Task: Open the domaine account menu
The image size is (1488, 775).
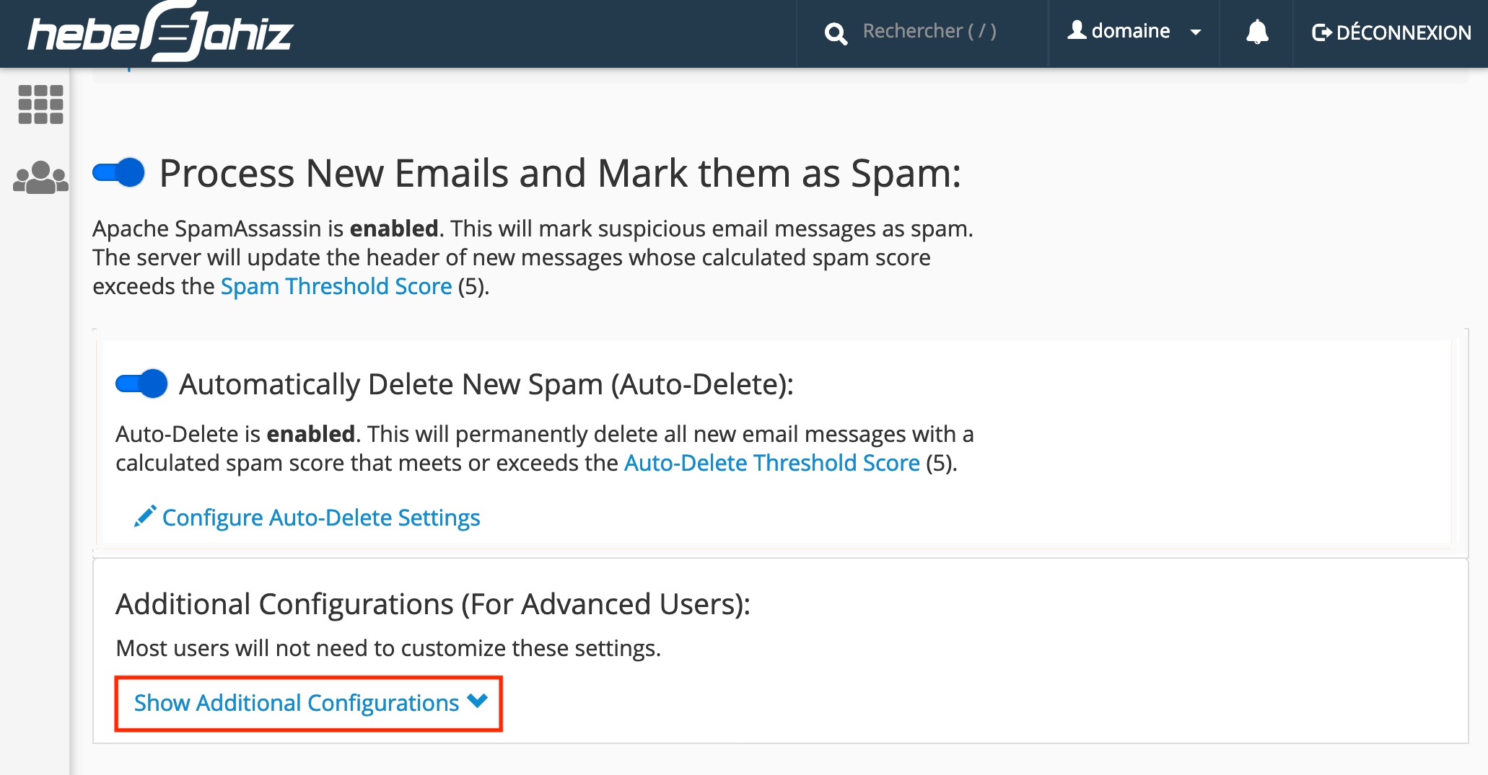Action: (x=1134, y=31)
